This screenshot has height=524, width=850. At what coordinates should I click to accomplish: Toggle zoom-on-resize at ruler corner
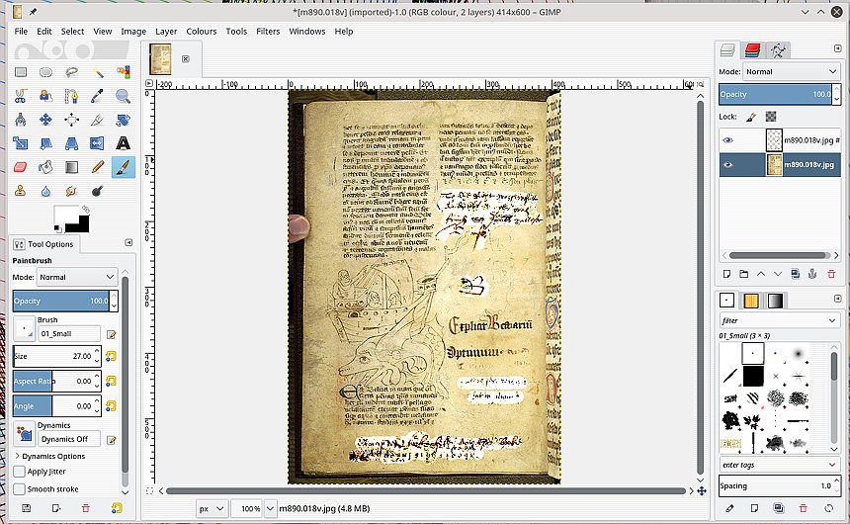pyautogui.click(x=701, y=84)
